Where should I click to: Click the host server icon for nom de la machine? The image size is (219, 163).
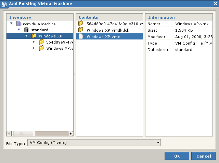19,24
